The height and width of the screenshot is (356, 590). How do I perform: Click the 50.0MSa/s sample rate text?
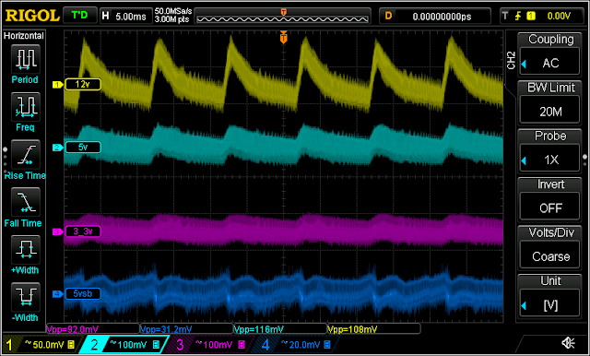pos(172,11)
